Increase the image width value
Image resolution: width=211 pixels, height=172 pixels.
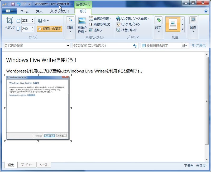(32, 20)
